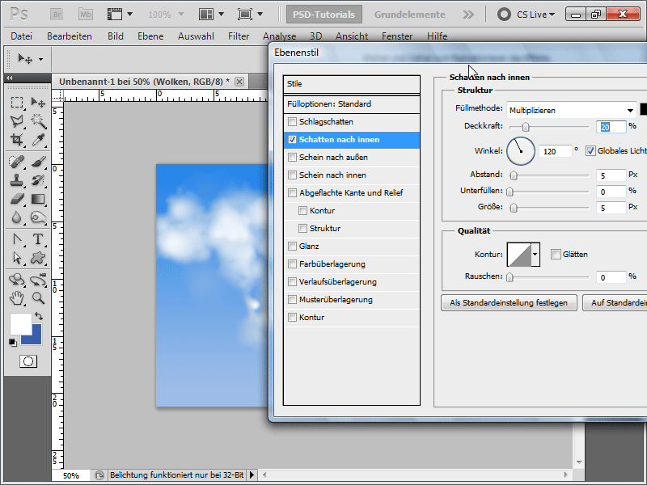Open the Filter menu
The image size is (647, 485).
(x=239, y=36)
